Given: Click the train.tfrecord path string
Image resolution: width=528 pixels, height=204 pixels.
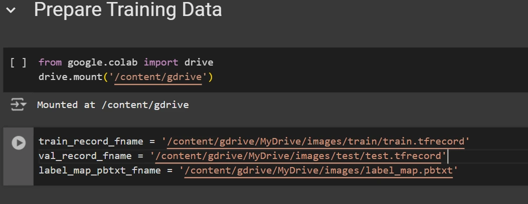Looking at the screenshot, I should (x=316, y=141).
